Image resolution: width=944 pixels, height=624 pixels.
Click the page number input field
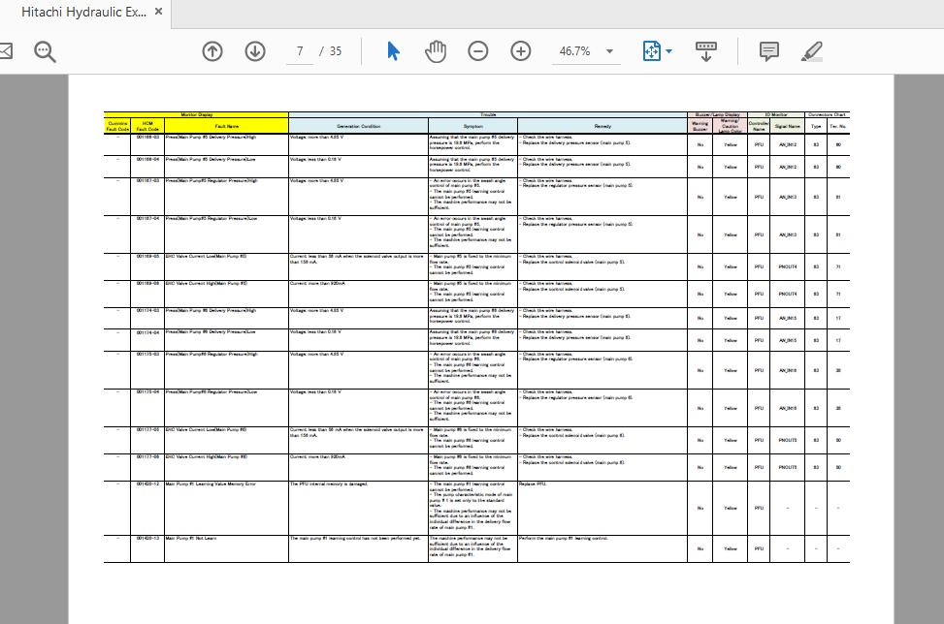coord(301,51)
